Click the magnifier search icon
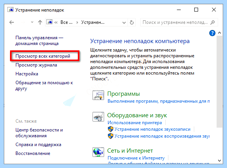This screenshot has width=227, height=168. tap(212, 22)
